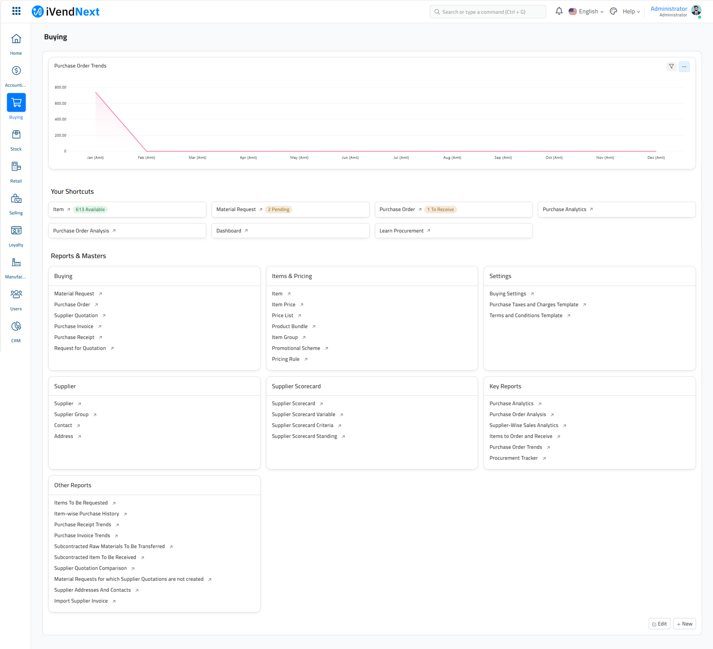Viewport: 713px width, 649px height.
Task: Click the New workspace button
Action: click(x=684, y=623)
